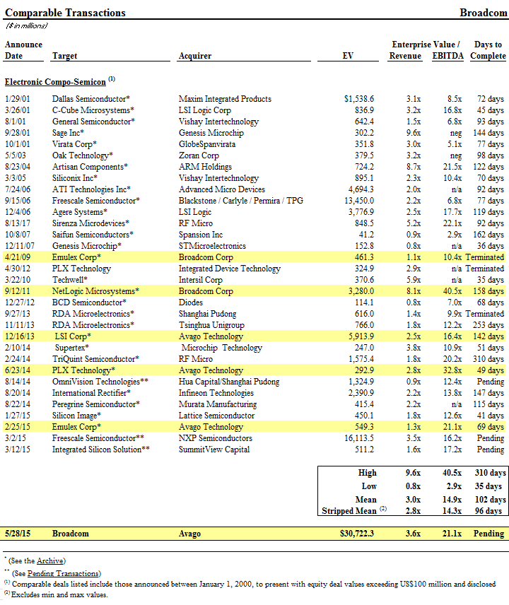The image size is (509, 605).
Task: Select Maxim Integrated Products acquirer
Action: pos(225,99)
